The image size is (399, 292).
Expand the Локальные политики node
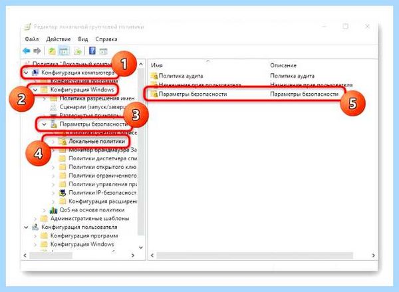[53, 141]
